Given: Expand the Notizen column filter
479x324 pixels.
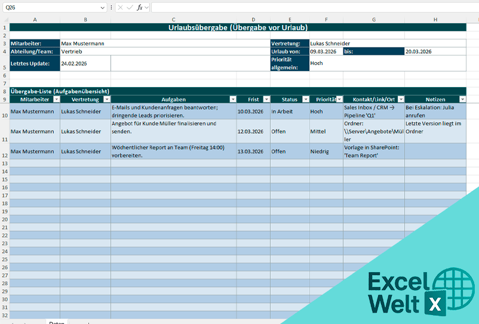Looking at the screenshot, I should click(x=462, y=99).
